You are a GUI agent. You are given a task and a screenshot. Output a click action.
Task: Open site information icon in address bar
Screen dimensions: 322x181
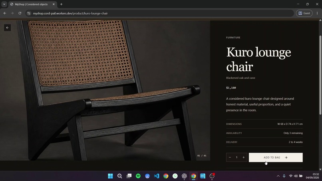click(x=29, y=13)
